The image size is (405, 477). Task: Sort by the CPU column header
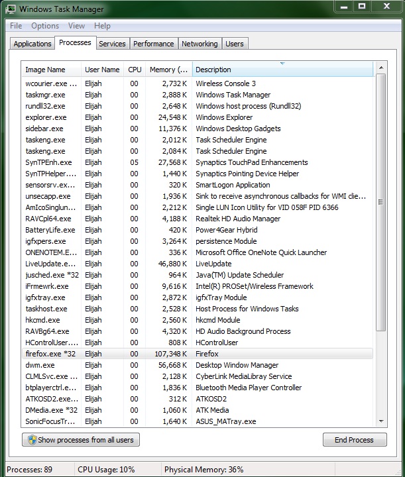[135, 70]
